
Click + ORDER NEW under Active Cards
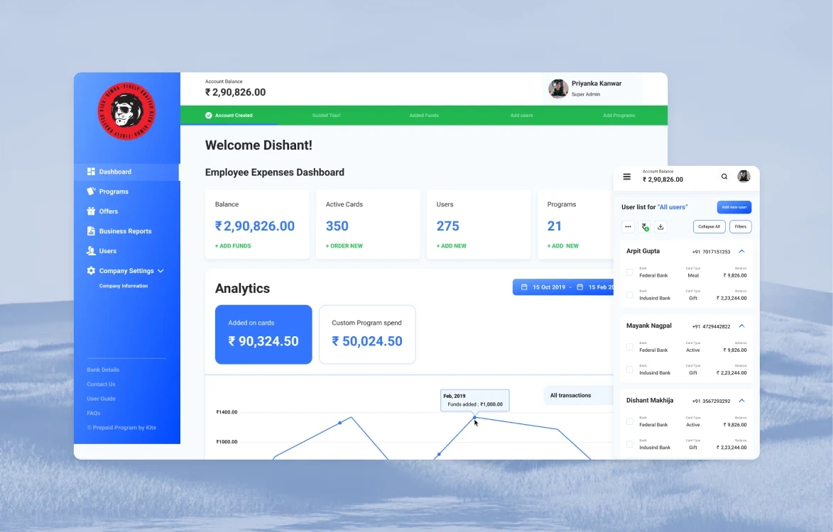tap(344, 246)
